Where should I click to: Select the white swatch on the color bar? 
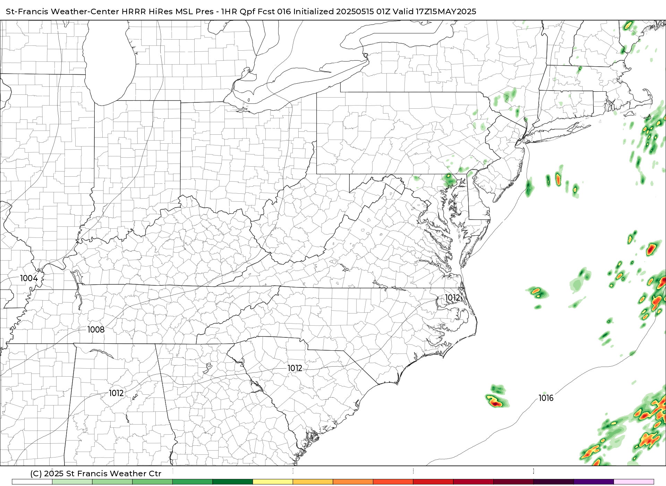click(32, 482)
